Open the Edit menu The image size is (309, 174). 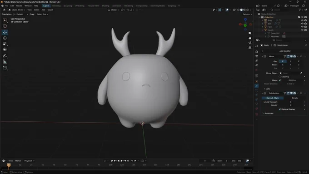point(12,6)
